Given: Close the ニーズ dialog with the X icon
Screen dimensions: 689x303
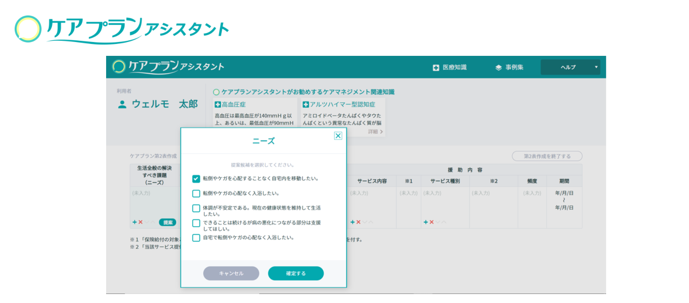Looking at the screenshot, I should 338,136.
